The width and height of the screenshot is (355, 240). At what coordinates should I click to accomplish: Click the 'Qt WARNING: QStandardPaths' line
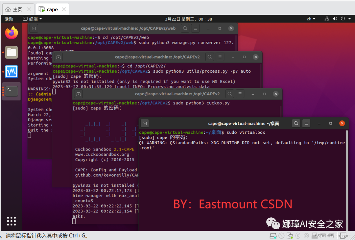pyautogui.click(x=242, y=143)
